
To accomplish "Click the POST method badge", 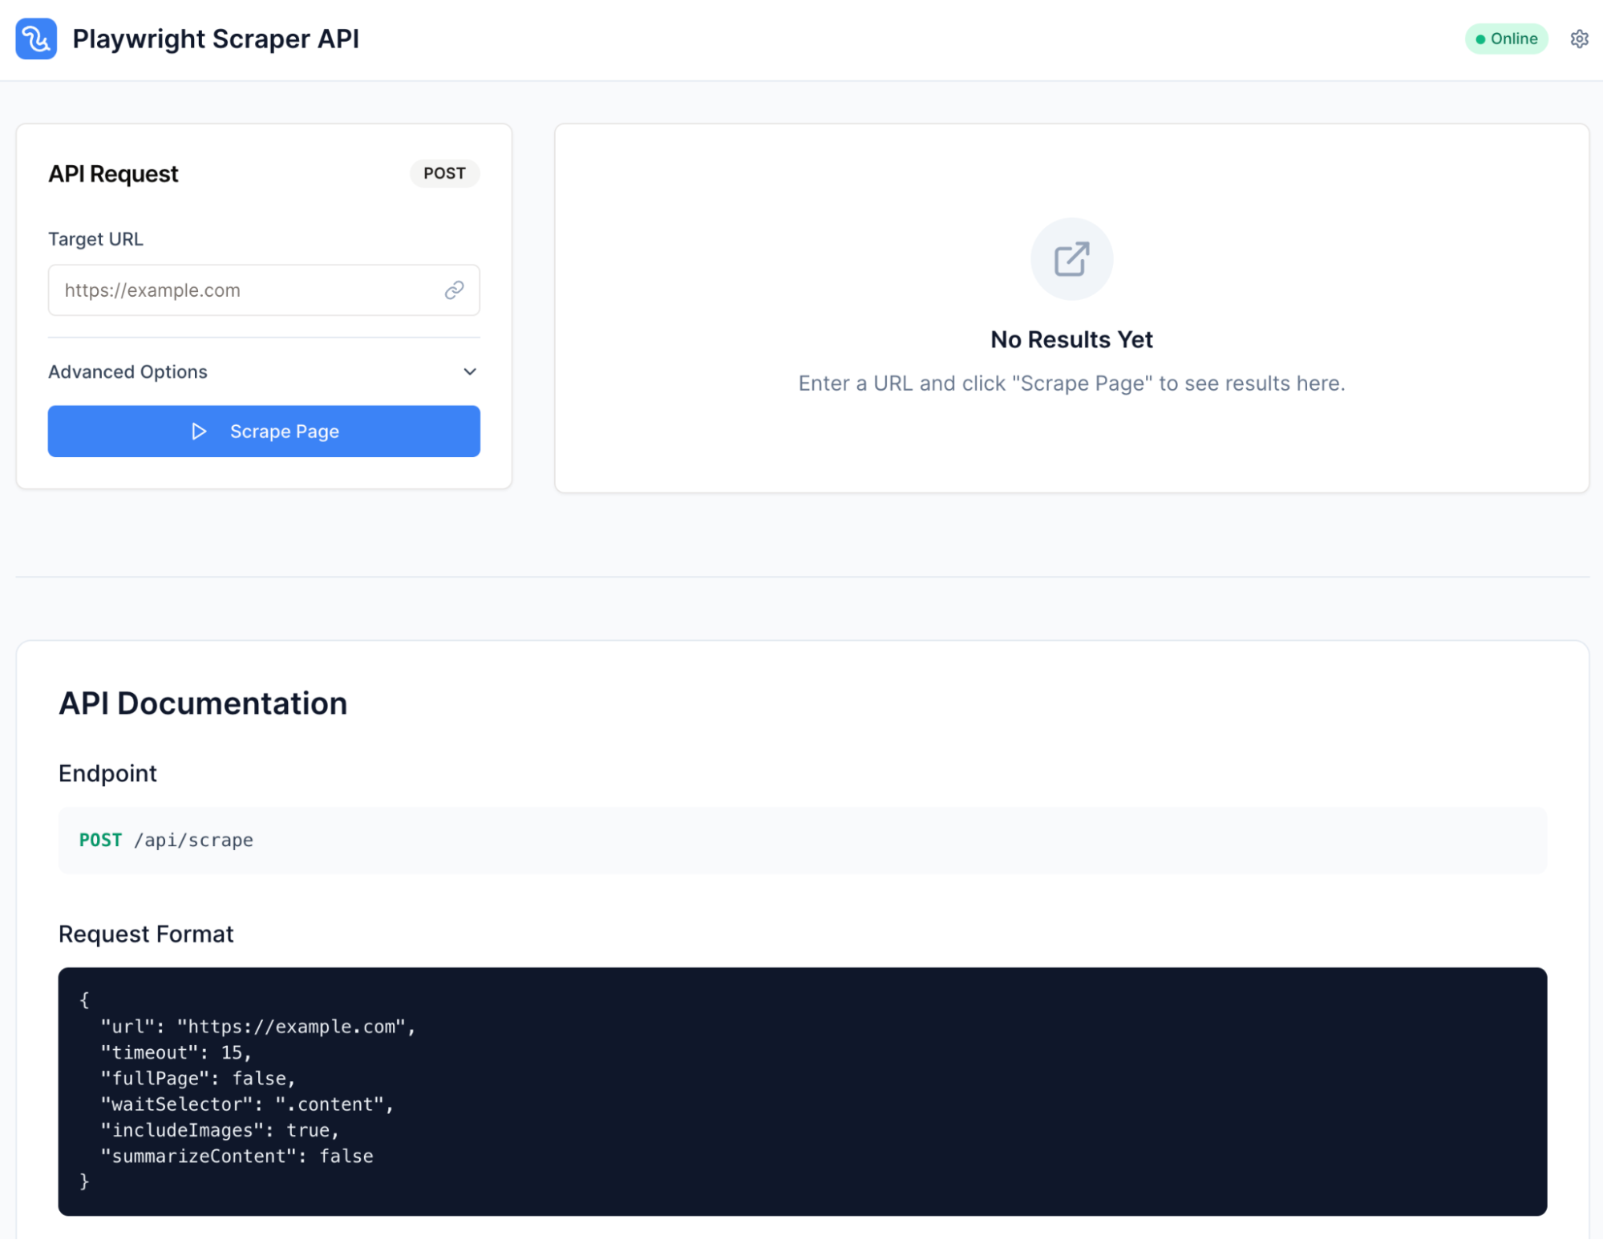I will click(444, 173).
